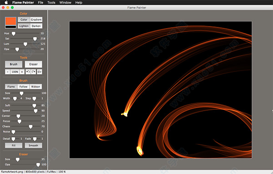Click the Hue slider handle
This screenshot has width=273, height=174.
pos(13,33)
